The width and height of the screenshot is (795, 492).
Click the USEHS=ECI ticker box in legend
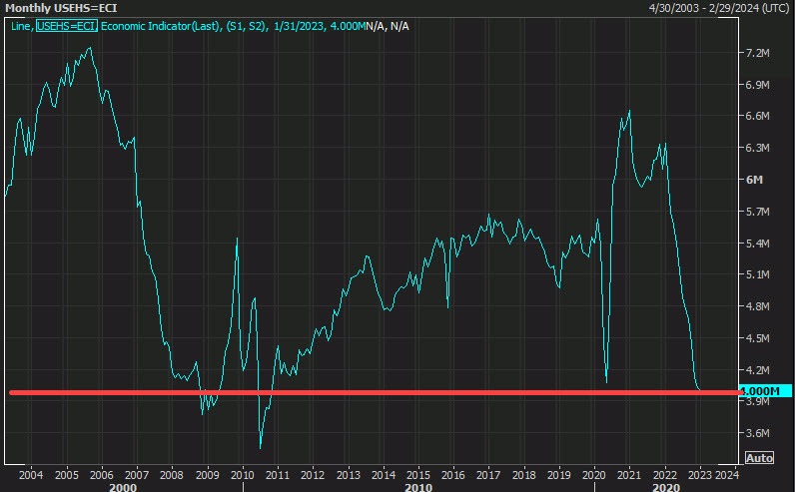(66, 26)
